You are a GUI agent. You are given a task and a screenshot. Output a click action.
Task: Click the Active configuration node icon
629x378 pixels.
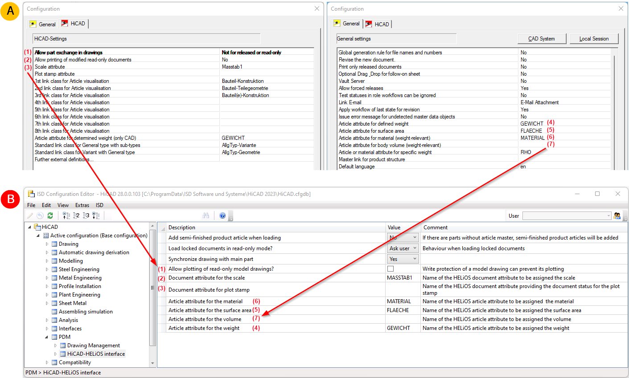(x=46, y=236)
